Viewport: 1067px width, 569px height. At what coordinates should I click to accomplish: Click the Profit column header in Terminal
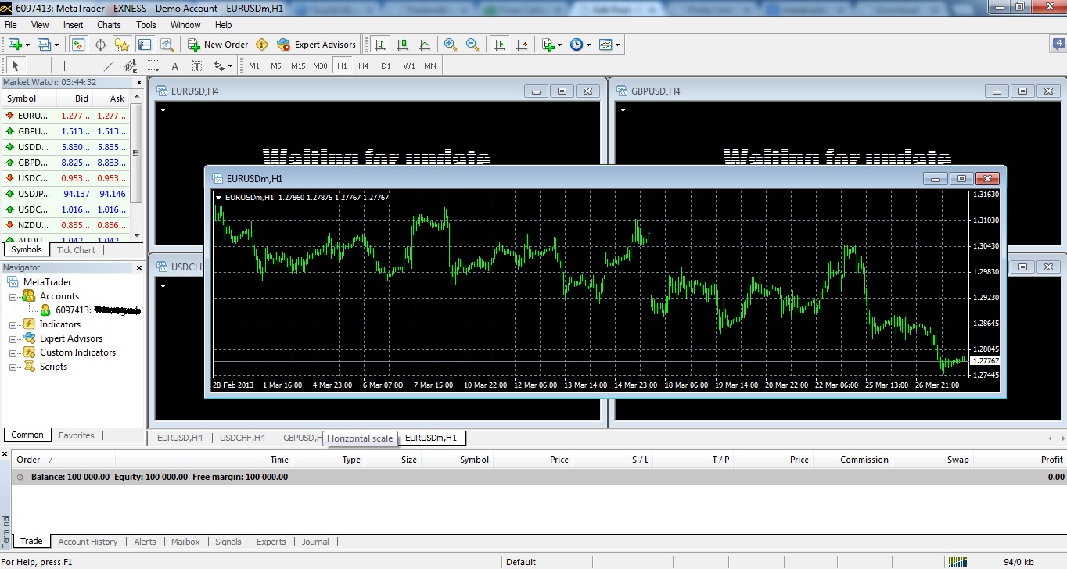click(x=1051, y=460)
